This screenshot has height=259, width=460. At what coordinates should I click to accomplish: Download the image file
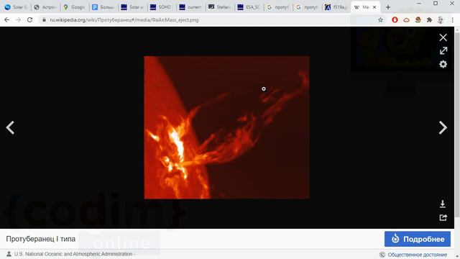[443, 204]
